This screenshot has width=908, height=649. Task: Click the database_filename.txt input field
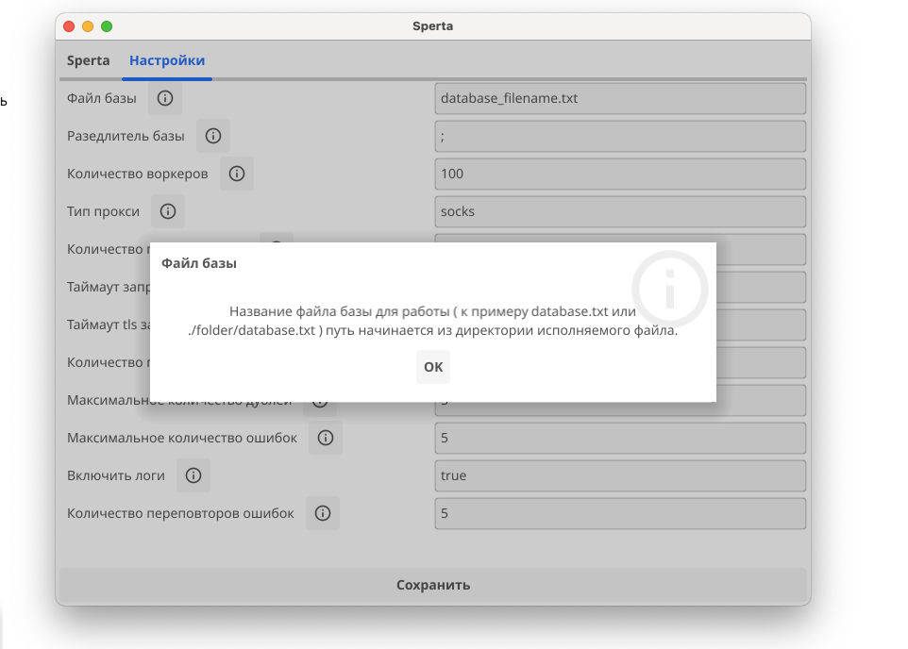click(620, 98)
